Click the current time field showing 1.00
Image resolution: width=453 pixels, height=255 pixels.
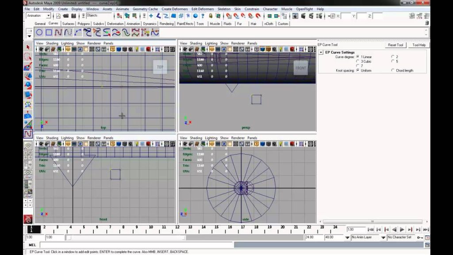[356, 230]
